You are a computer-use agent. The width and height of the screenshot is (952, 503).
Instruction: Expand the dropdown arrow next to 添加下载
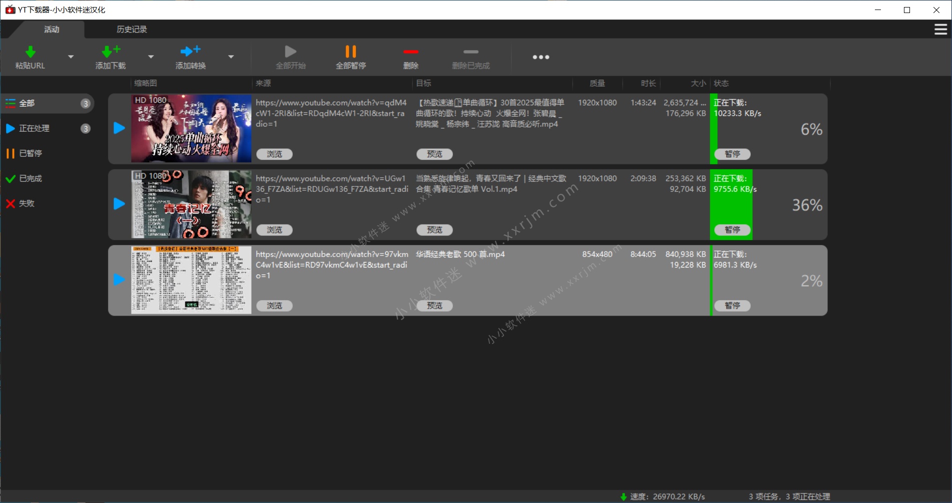tap(151, 57)
